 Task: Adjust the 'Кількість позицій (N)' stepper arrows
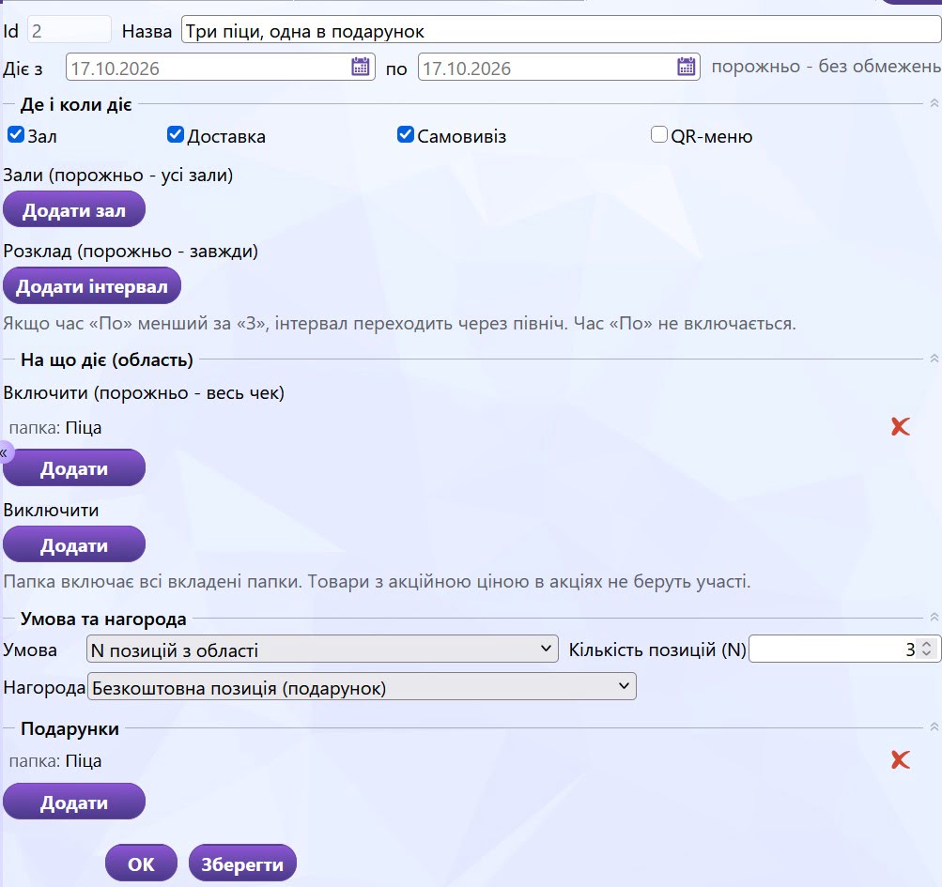coord(927,650)
